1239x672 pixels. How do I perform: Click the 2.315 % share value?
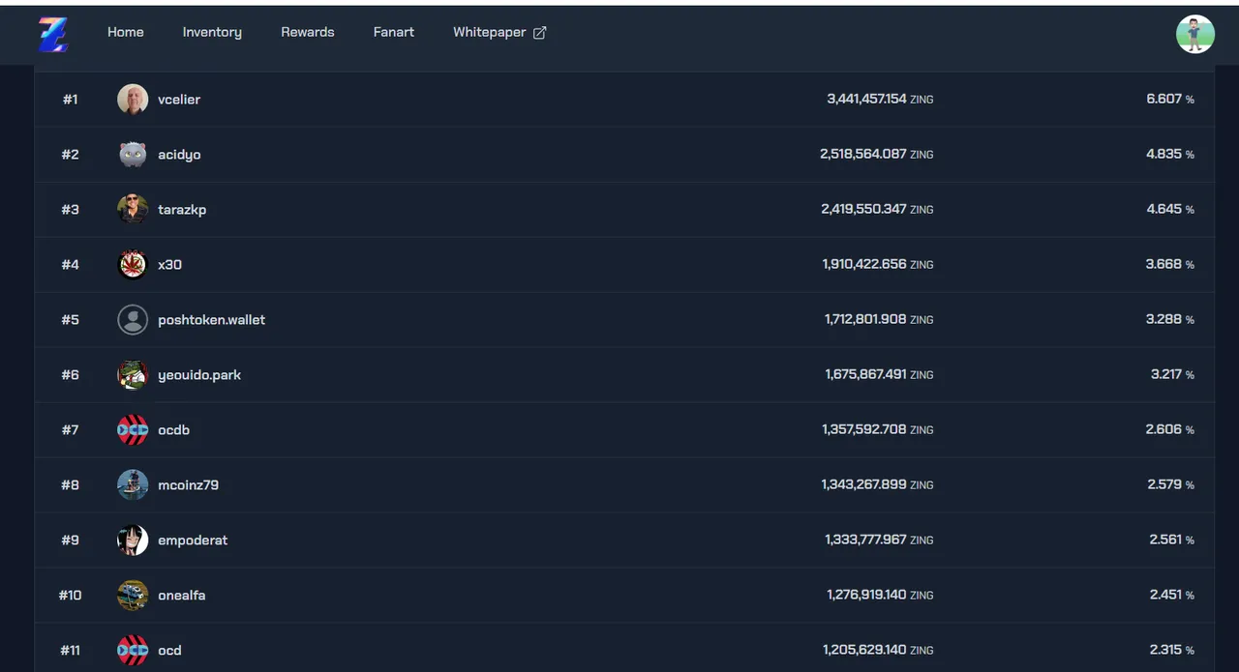pos(1172,650)
